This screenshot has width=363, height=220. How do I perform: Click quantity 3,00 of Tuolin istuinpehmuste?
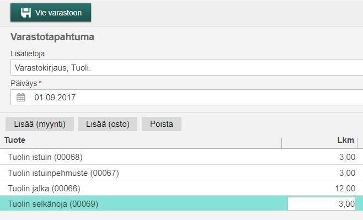[x=347, y=173]
